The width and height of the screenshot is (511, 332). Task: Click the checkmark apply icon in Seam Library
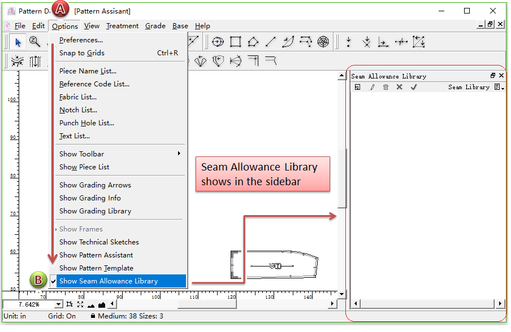click(x=413, y=88)
